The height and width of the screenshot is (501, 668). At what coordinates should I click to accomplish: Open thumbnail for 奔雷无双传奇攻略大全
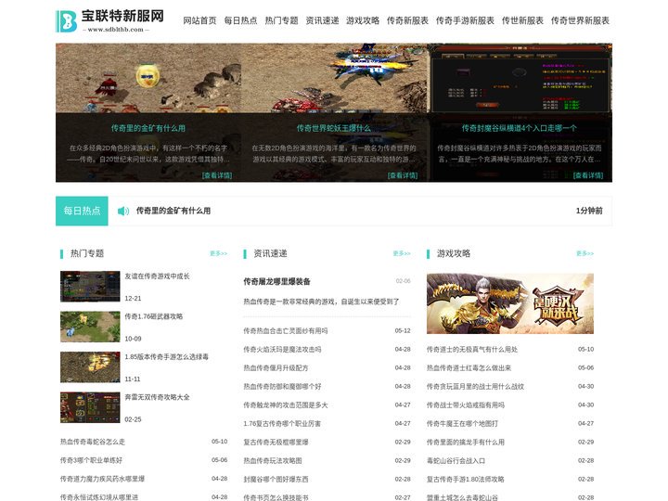click(90, 407)
